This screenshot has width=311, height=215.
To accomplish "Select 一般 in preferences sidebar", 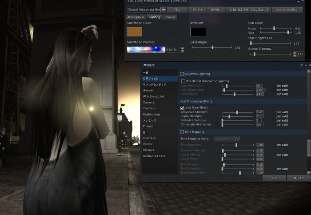I will [160, 72].
